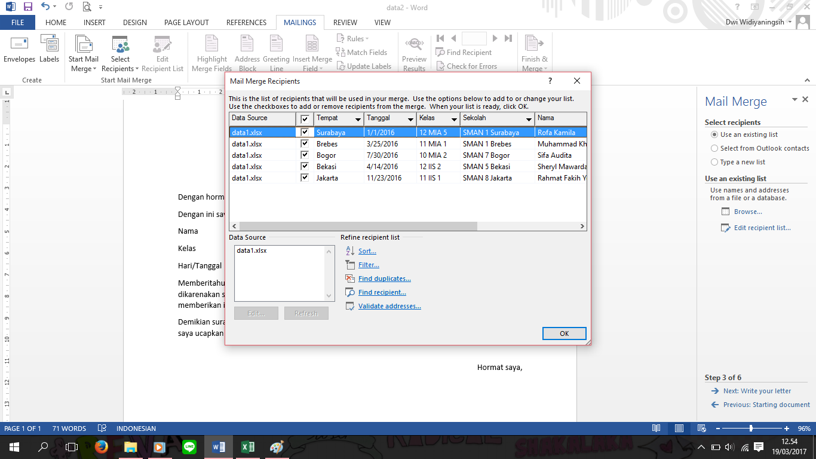Click the Find recipient magnifier icon
This screenshot has height=459, width=816.
tap(351, 292)
